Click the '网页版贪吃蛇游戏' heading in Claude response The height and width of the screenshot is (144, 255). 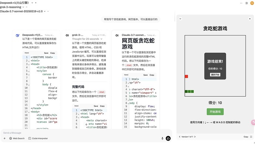click(138, 43)
